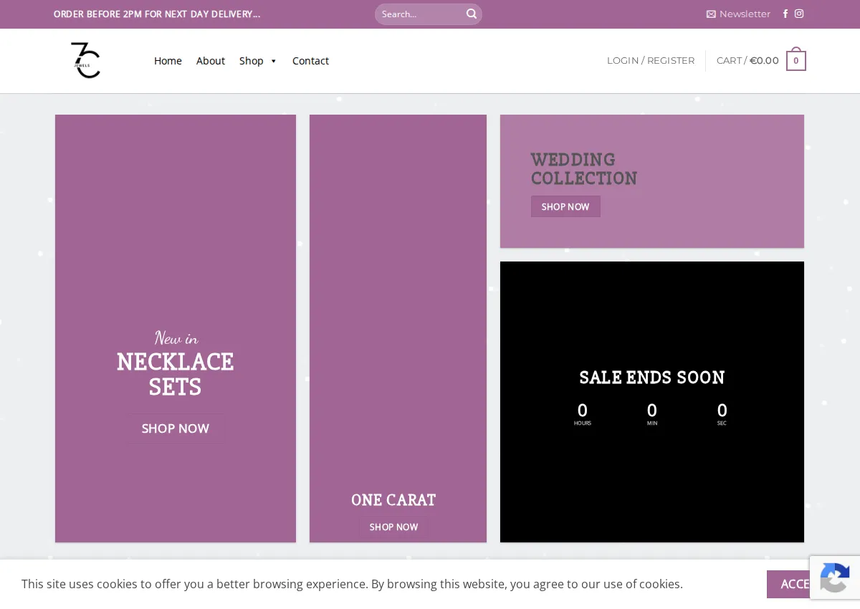
Task: Click the HOURS countdown value
Action: tap(583, 411)
